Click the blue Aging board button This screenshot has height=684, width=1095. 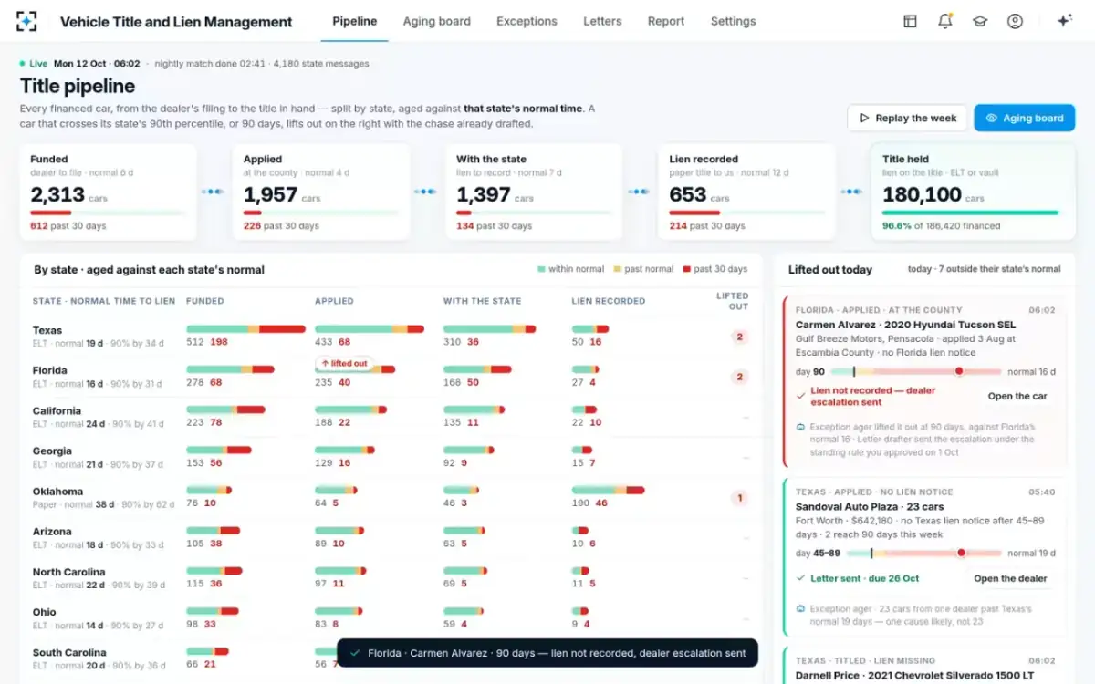point(1025,118)
